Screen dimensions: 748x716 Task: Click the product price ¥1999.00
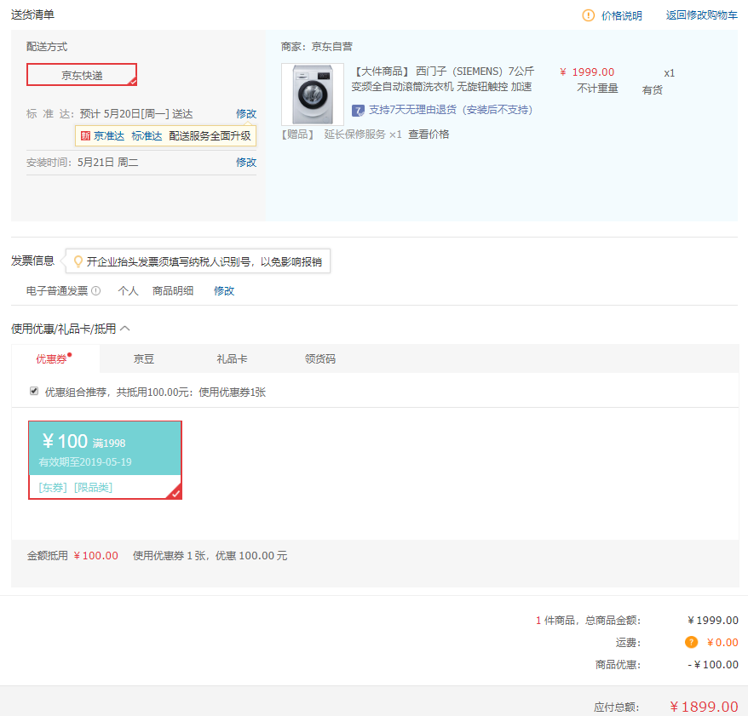[x=587, y=72]
